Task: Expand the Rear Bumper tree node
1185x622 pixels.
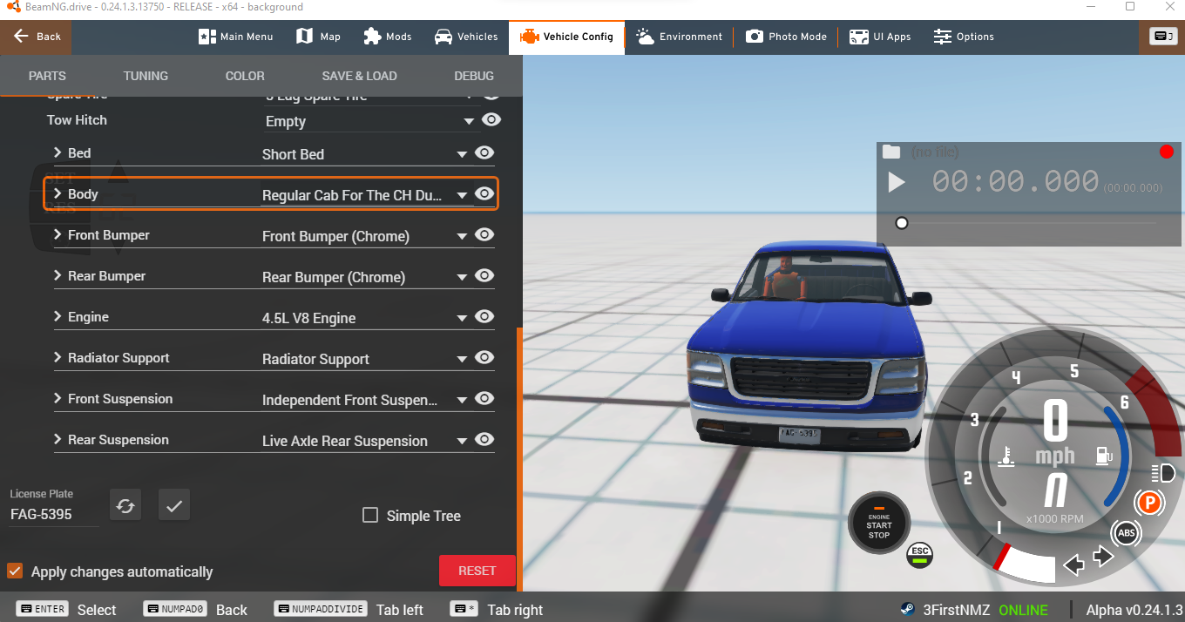Action: click(58, 275)
